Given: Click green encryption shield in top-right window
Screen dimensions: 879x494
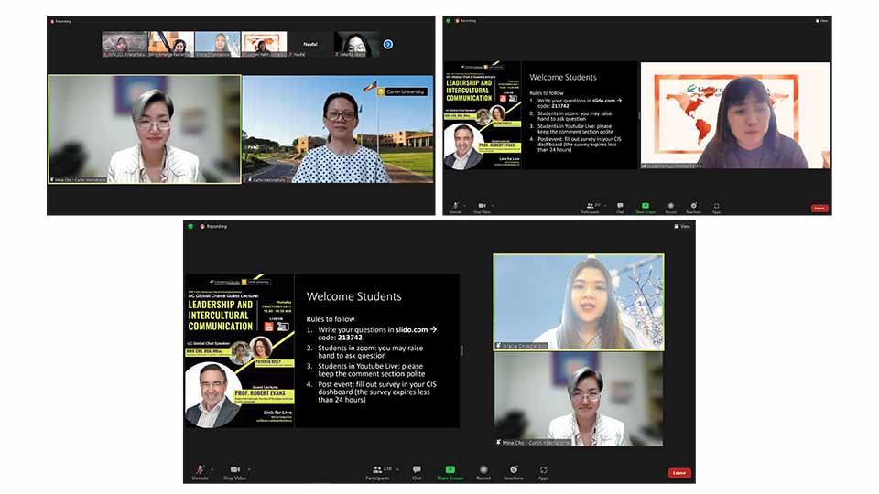Looking at the screenshot, I should (x=448, y=21).
